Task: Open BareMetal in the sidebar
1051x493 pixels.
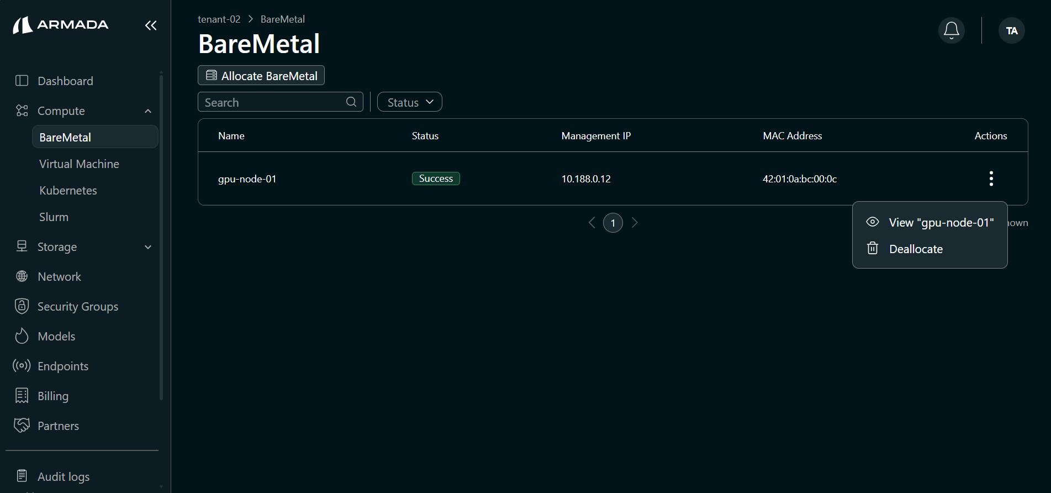Action: 95,137
